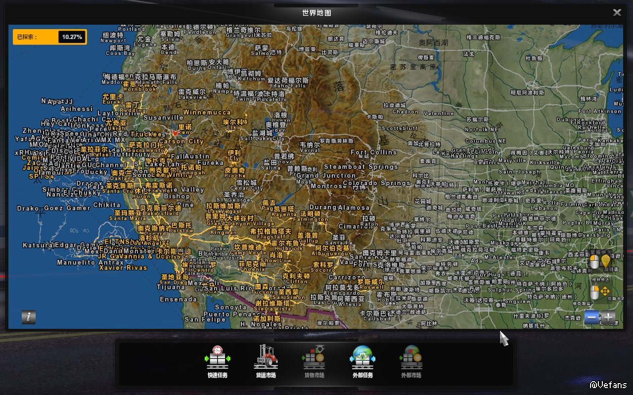Click the red player arrow near Carson City

pyautogui.click(x=175, y=133)
